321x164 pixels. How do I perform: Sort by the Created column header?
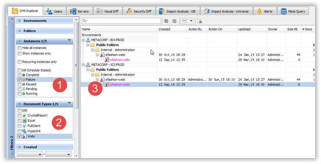(x=172, y=29)
